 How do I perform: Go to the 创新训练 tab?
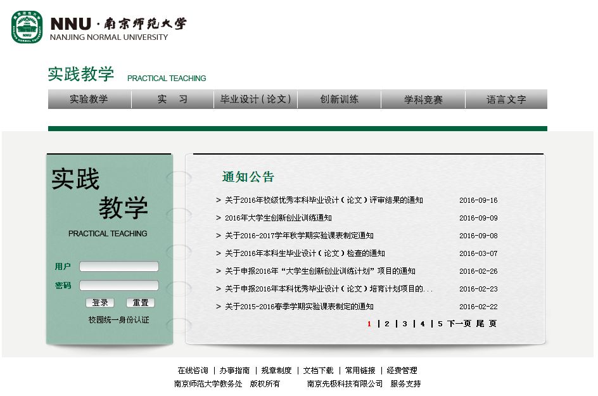[339, 99]
